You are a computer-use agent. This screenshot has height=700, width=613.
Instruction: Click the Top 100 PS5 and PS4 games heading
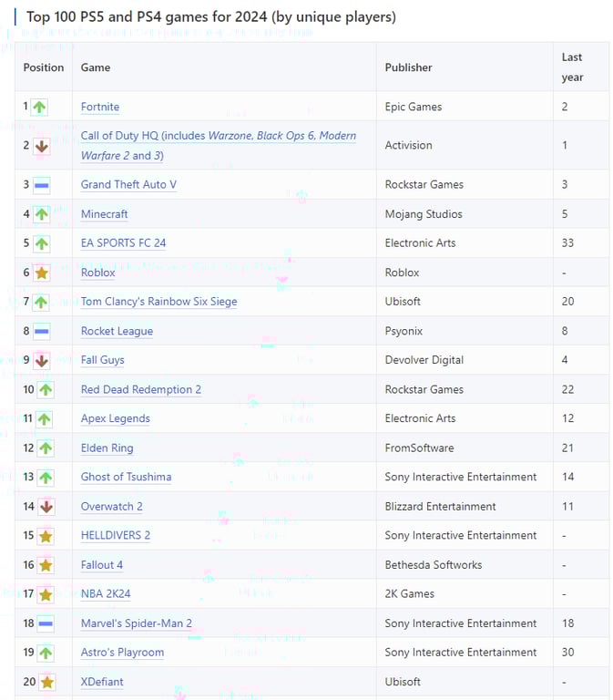pos(211,17)
